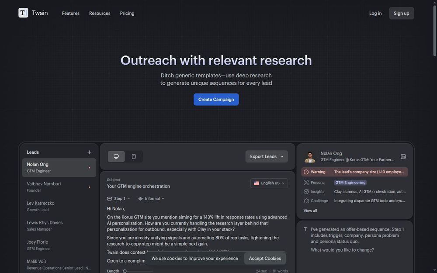Image resolution: width=437 pixels, height=273 pixels.
Task: Select lead Malik Voß
Action: tap(59, 265)
